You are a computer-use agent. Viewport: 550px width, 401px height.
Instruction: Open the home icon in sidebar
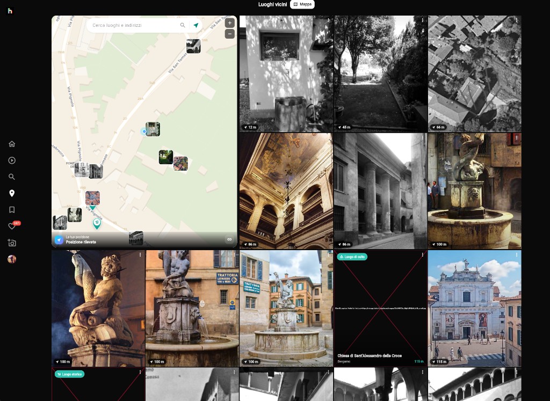pos(12,144)
